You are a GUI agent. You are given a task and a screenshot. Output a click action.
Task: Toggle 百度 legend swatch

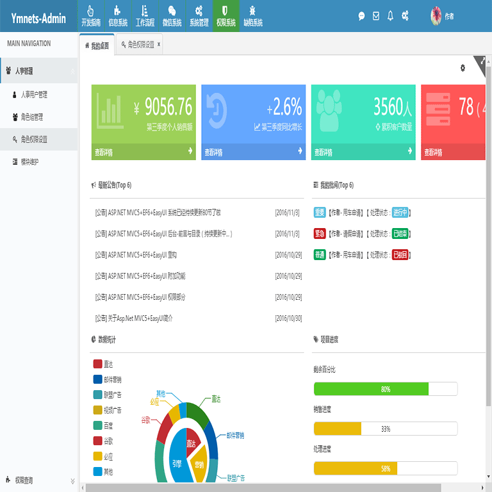97,425
